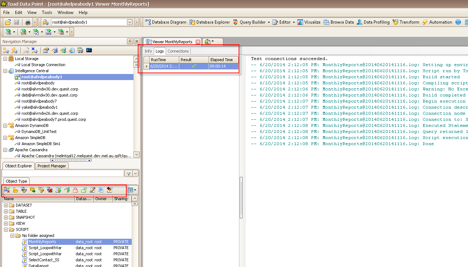Close the Viewer MonthlyReports tab

(198, 42)
